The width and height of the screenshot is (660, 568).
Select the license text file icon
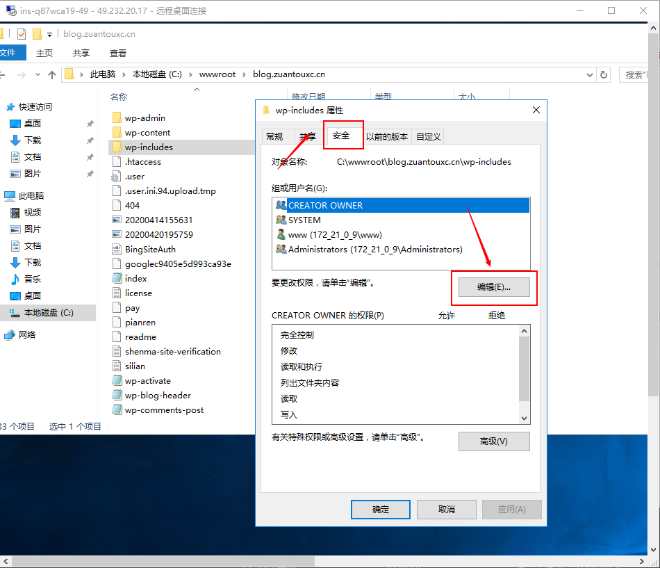[117, 293]
